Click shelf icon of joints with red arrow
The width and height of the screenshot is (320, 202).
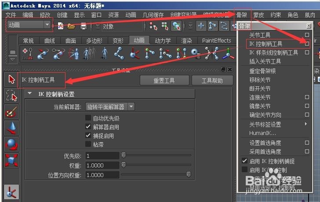[x=165, y=53]
